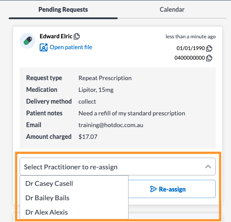The height and width of the screenshot is (222, 231).
Task: Click the Edward Elric patient name
Action: pyautogui.click(x=56, y=36)
